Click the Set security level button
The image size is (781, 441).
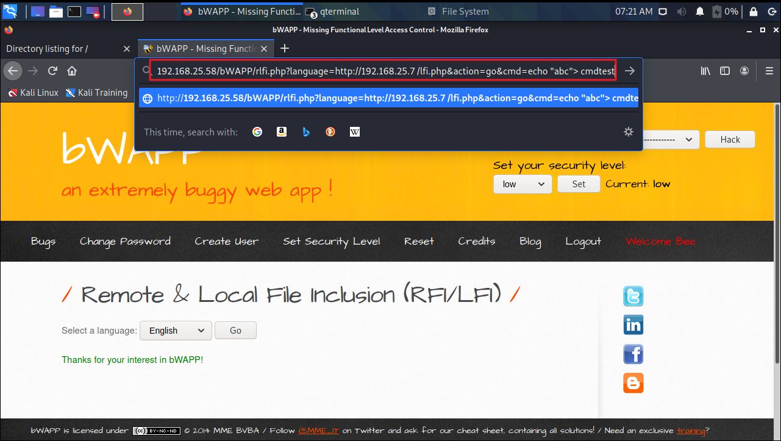point(579,184)
